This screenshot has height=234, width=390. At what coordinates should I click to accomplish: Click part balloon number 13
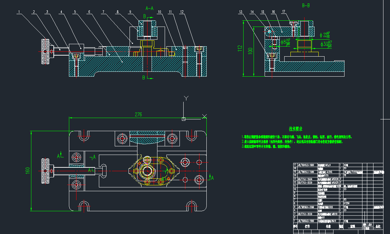click(x=240, y=12)
